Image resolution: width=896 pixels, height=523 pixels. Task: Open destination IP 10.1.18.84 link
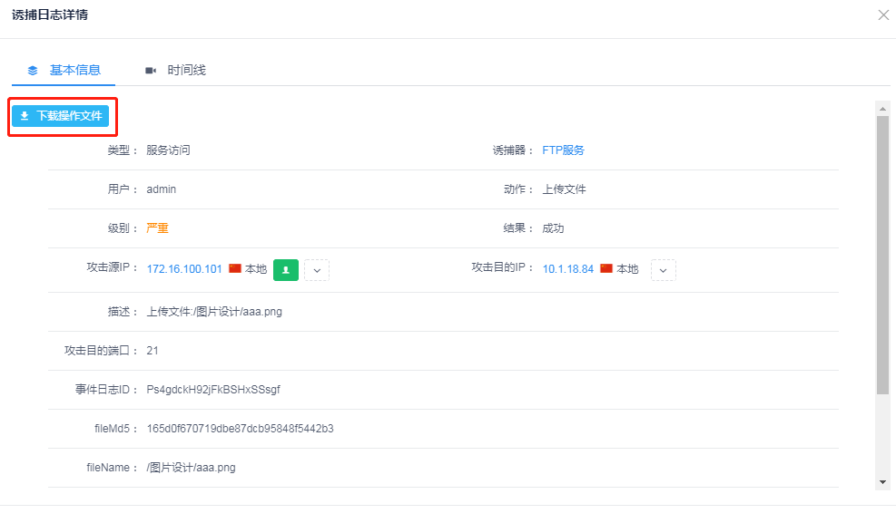[567, 269]
